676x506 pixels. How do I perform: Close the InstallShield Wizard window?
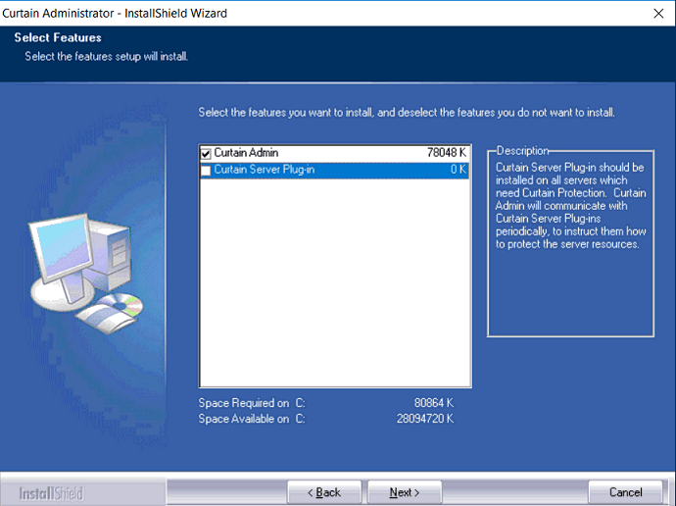point(656,12)
